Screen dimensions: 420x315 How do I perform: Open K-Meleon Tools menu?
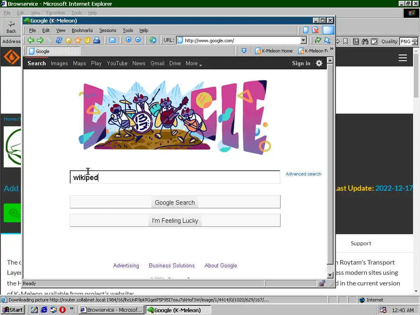(x=128, y=30)
